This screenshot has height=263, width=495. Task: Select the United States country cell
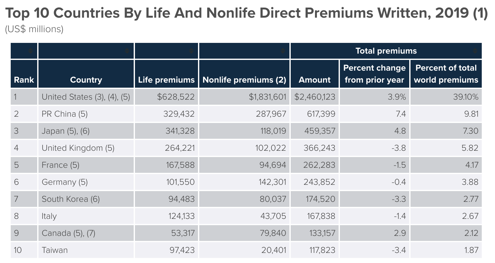click(x=86, y=97)
